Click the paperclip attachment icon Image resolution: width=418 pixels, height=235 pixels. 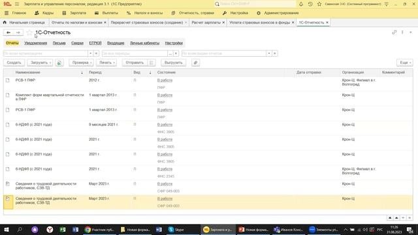coord(195,63)
